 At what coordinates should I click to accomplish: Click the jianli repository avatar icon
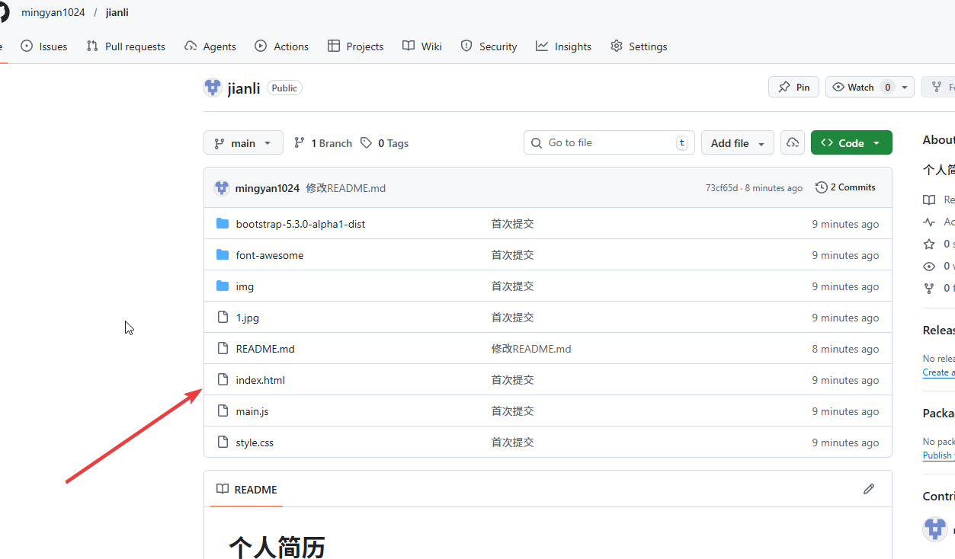tap(213, 88)
